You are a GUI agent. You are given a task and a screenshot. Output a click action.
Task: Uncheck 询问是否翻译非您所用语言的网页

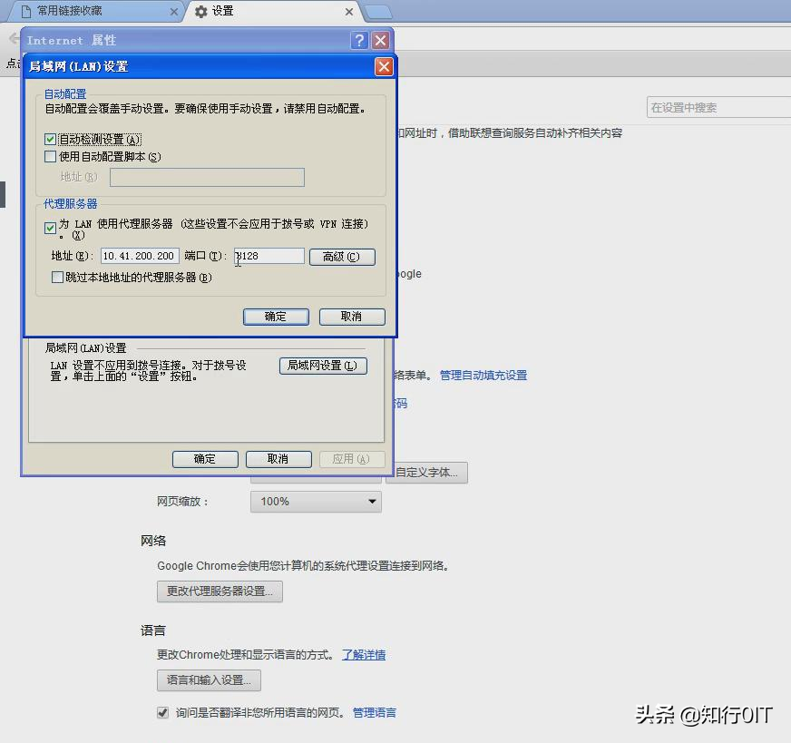point(162,713)
